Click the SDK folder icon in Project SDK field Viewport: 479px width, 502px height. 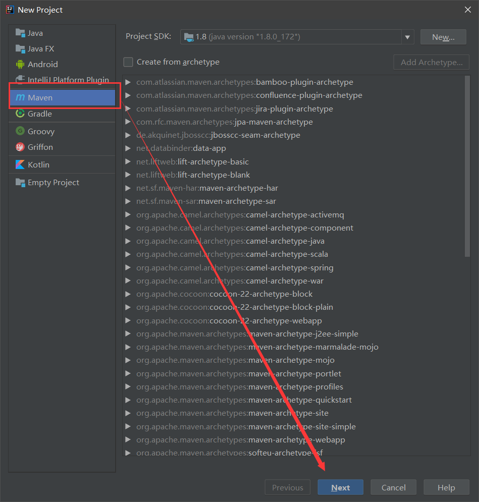click(189, 37)
